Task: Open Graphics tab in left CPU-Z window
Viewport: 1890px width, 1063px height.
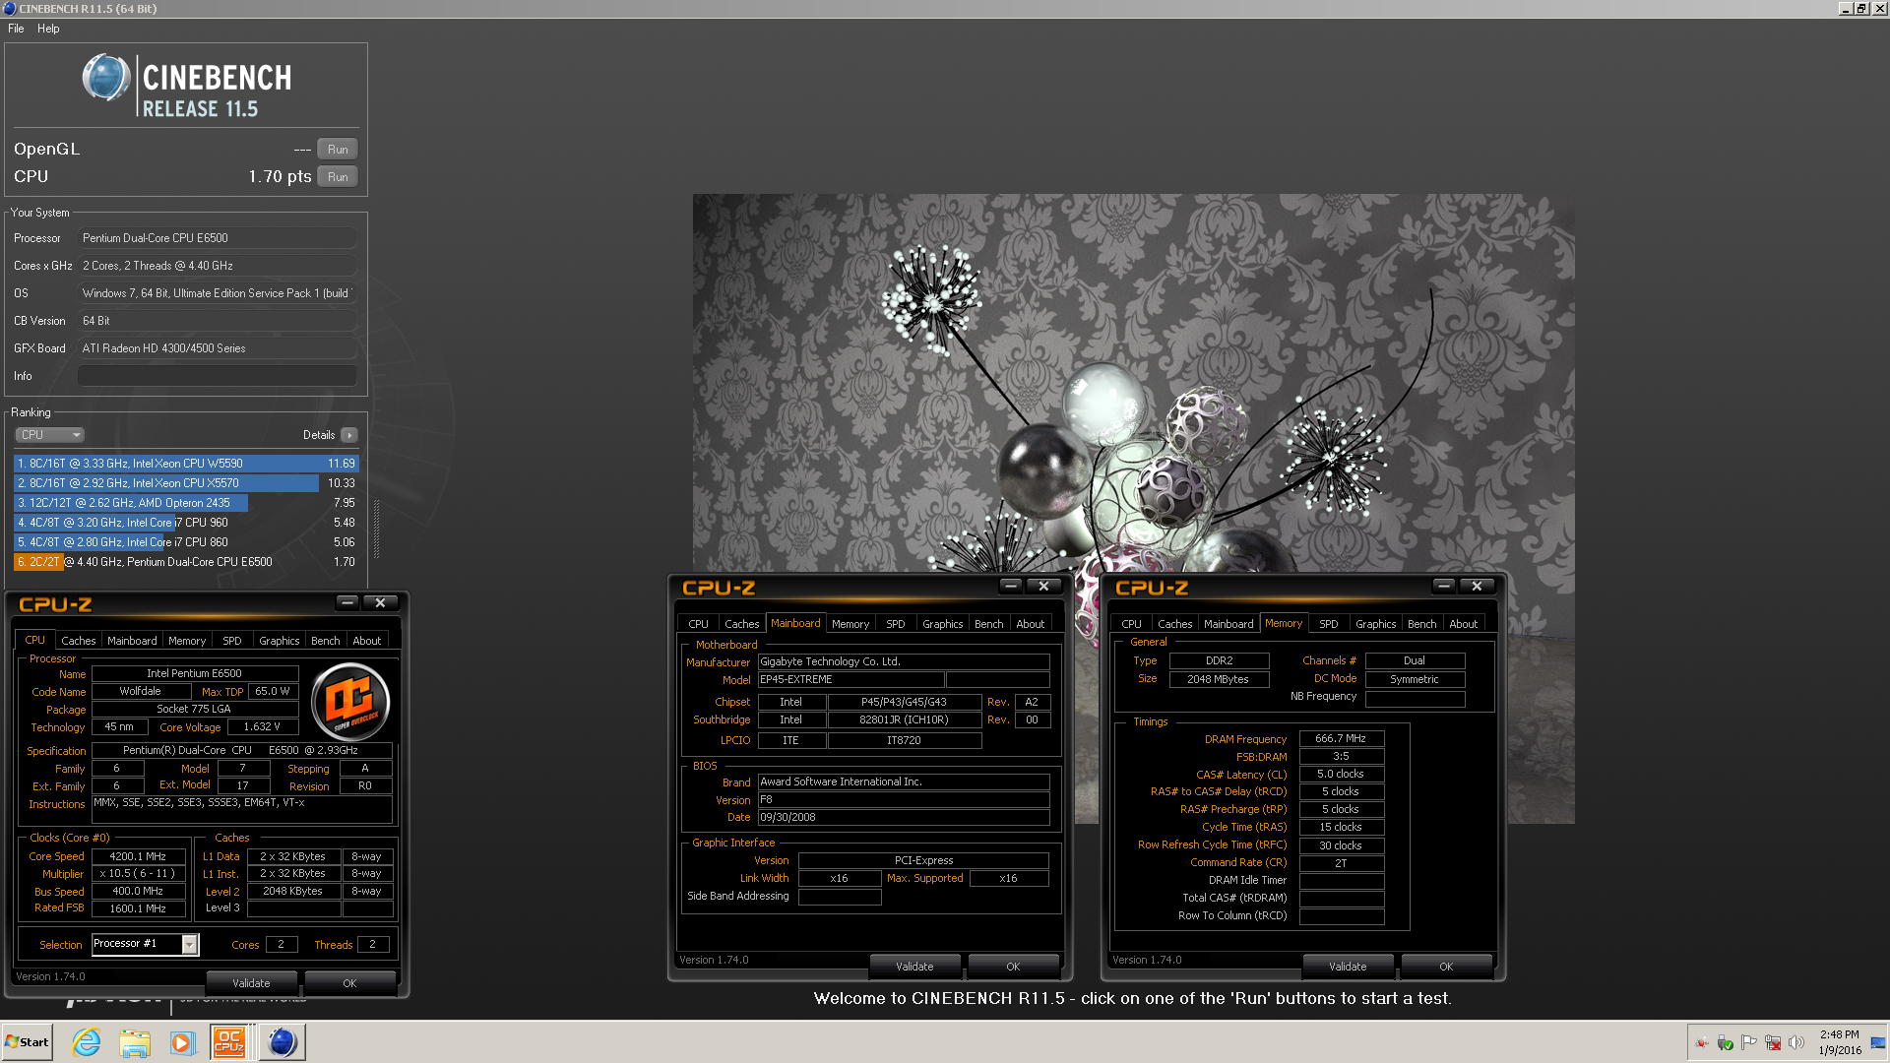Action: coord(280,641)
